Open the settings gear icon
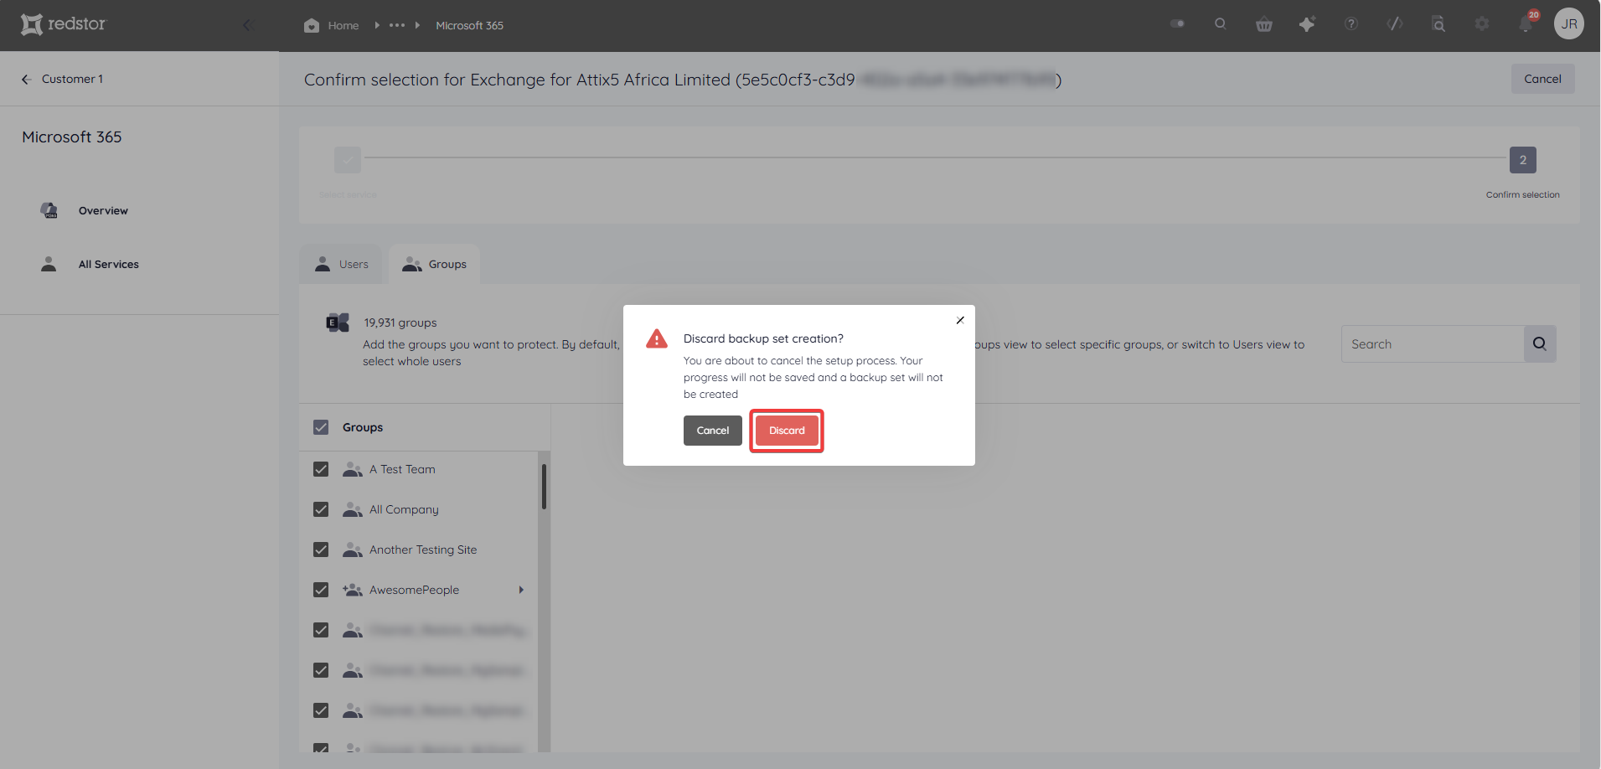This screenshot has width=1601, height=769. click(1482, 23)
